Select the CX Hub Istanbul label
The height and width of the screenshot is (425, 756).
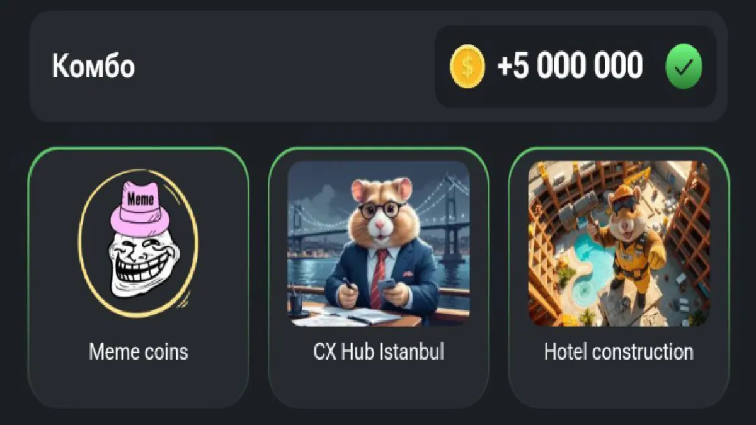379,351
